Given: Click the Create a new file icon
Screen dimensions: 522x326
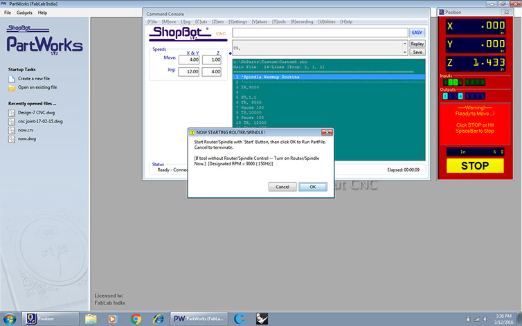Looking at the screenshot, I should tap(12, 79).
